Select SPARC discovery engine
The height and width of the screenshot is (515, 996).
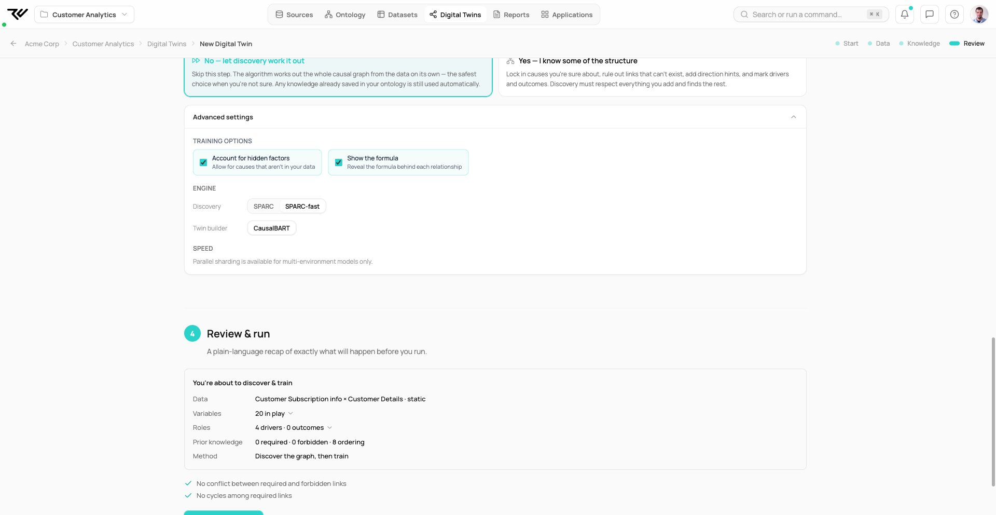pos(264,207)
